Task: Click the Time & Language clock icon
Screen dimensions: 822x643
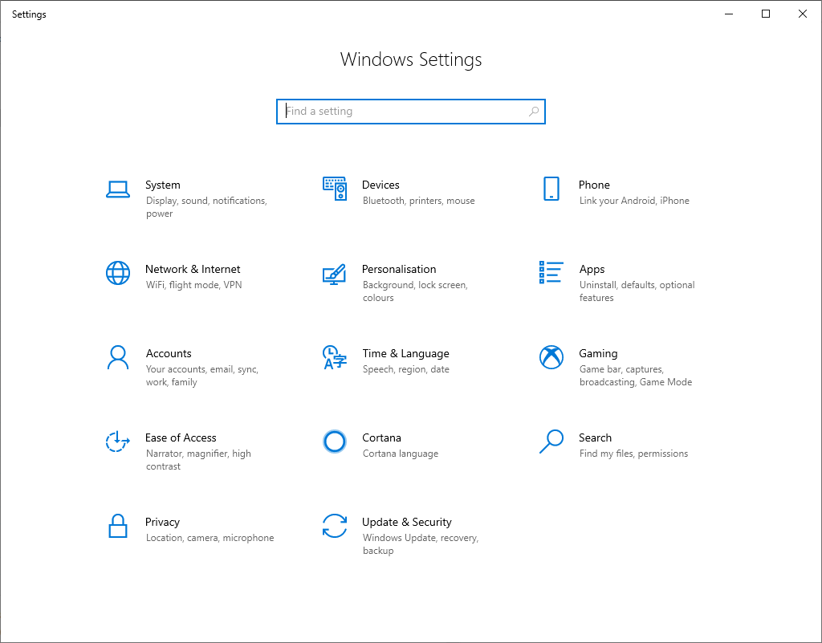Action: pos(335,357)
